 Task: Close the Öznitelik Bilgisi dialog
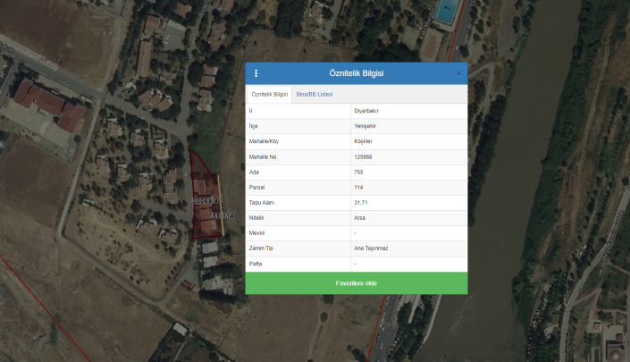[458, 73]
